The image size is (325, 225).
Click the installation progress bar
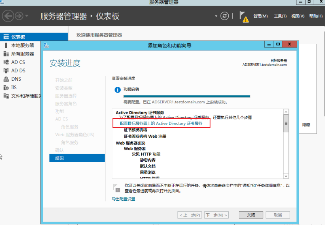tap(187, 96)
